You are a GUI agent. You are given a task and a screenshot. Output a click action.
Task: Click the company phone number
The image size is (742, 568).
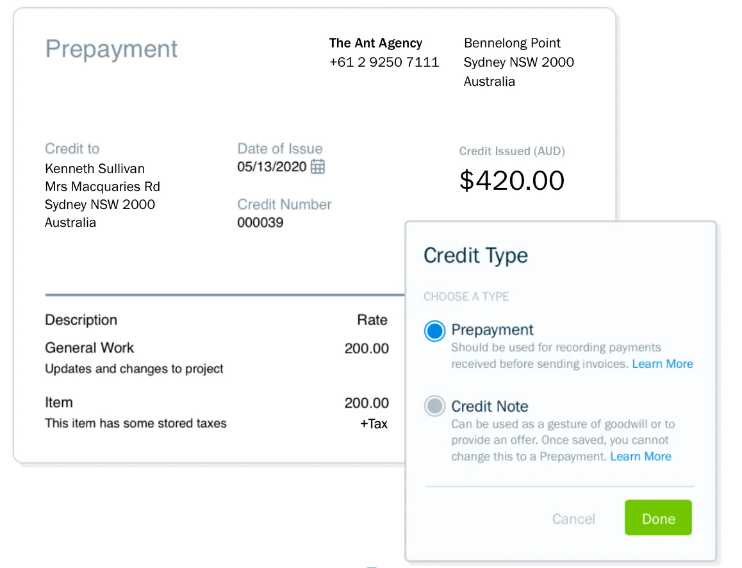coord(384,62)
